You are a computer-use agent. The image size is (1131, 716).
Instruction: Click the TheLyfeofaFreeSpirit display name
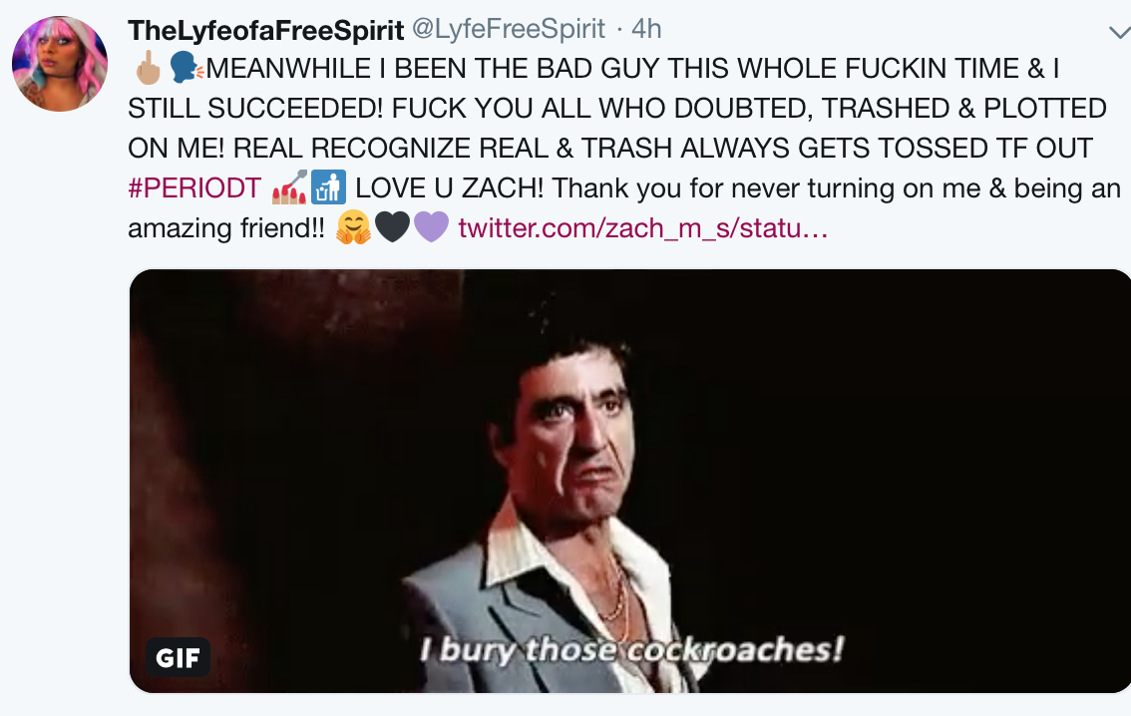click(265, 30)
